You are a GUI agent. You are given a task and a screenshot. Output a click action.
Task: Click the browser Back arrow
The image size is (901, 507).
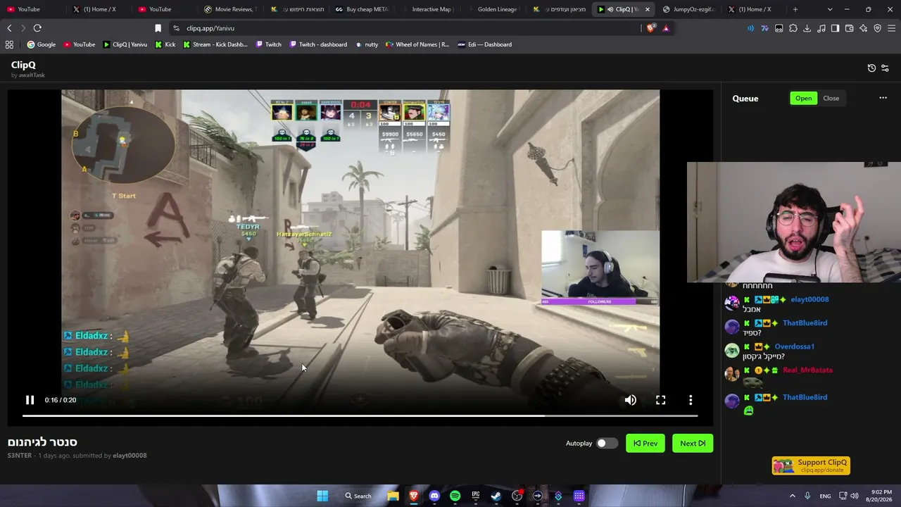click(x=9, y=28)
